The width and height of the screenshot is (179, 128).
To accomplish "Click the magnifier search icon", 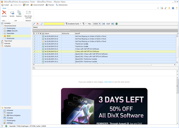I will coord(42,24).
